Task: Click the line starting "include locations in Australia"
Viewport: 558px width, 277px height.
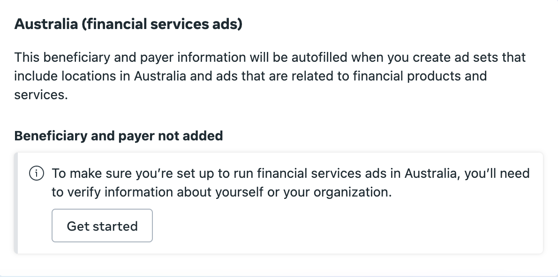Action: 250,76
